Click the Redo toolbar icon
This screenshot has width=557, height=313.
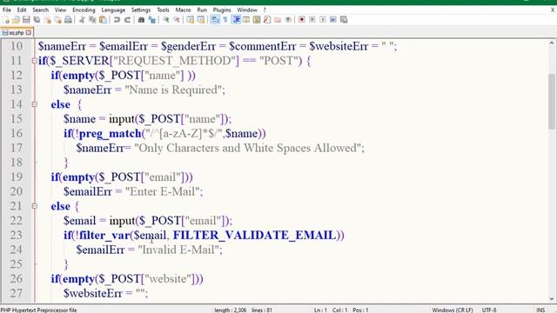pos(127,20)
